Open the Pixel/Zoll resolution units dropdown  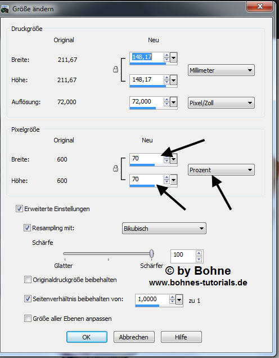221,103
